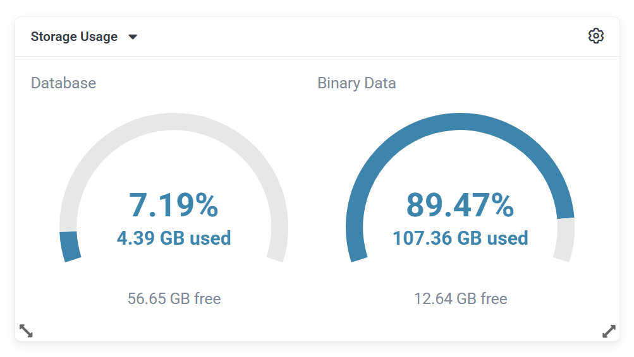Click the empty header area beside the gear

pyautogui.click(x=379, y=37)
